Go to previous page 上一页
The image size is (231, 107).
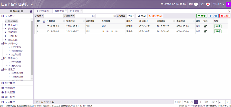(x=188, y=102)
